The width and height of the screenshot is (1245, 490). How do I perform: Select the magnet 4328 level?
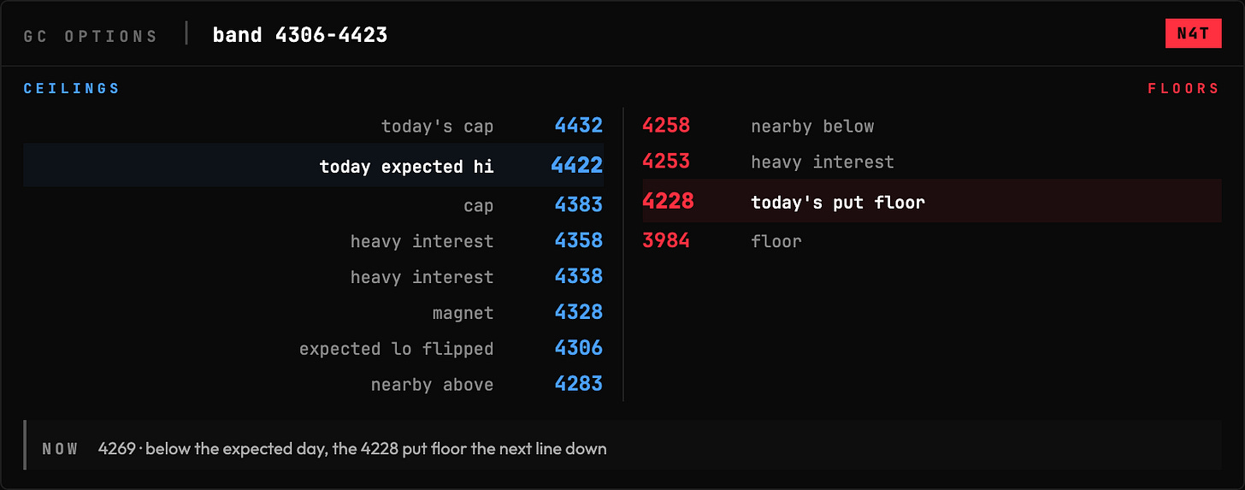point(314,313)
